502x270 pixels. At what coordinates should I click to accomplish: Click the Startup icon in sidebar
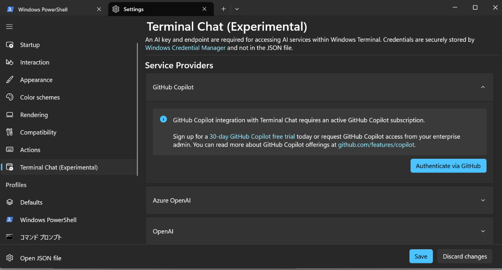click(x=10, y=45)
